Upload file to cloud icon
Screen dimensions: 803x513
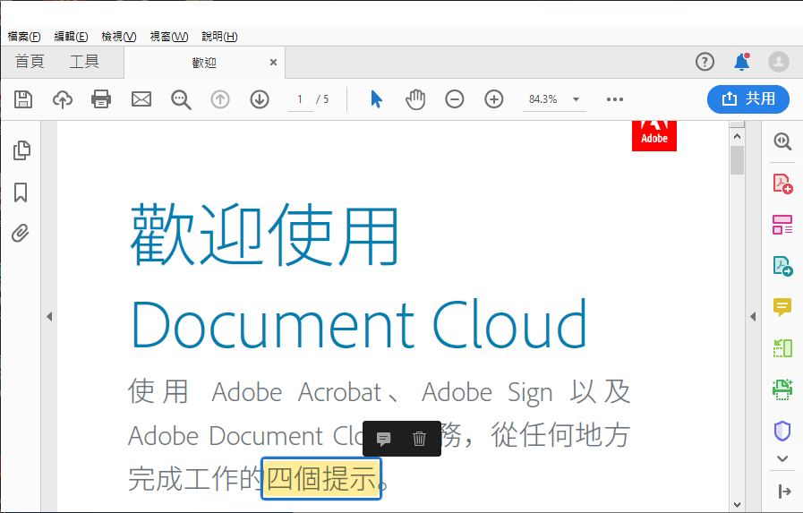tap(63, 98)
